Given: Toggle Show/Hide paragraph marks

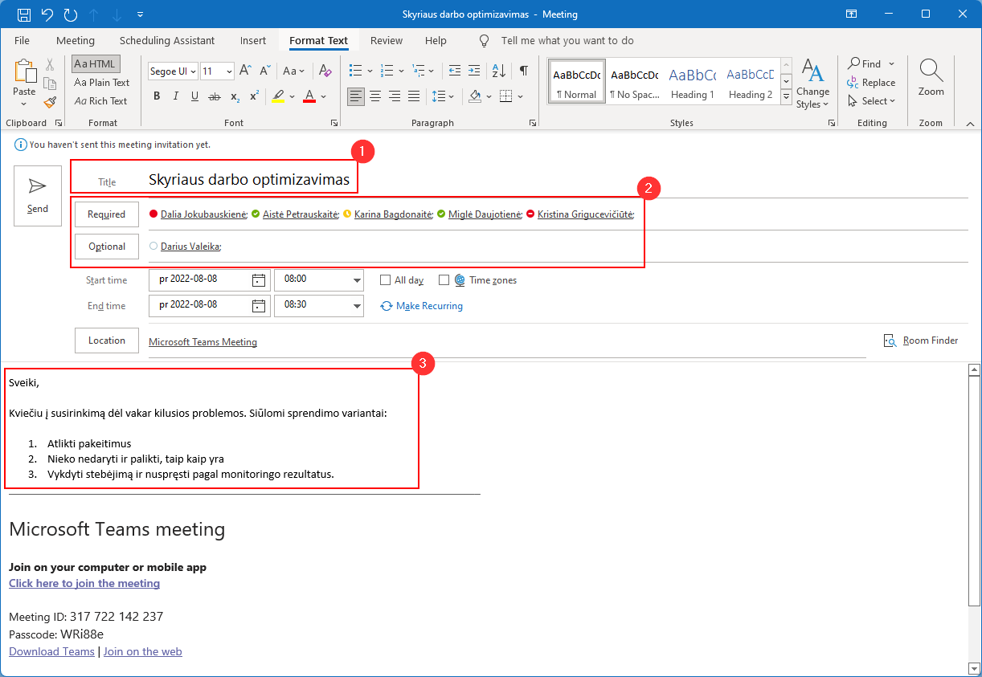Looking at the screenshot, I should [523, 71].
